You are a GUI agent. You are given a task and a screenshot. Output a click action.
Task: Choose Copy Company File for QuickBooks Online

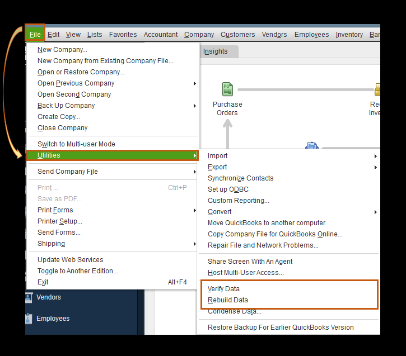click(289, 234)
